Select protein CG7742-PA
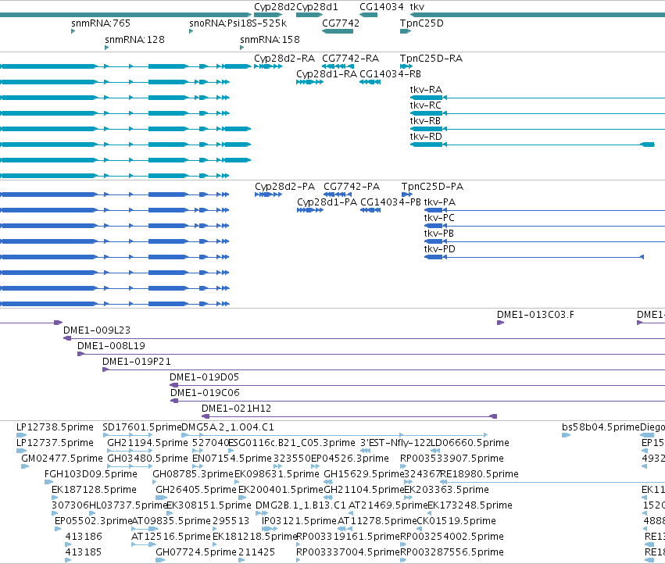 click(337, 195)
